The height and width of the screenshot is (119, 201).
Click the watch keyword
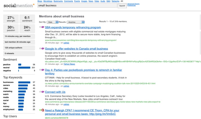coord(6,94)
